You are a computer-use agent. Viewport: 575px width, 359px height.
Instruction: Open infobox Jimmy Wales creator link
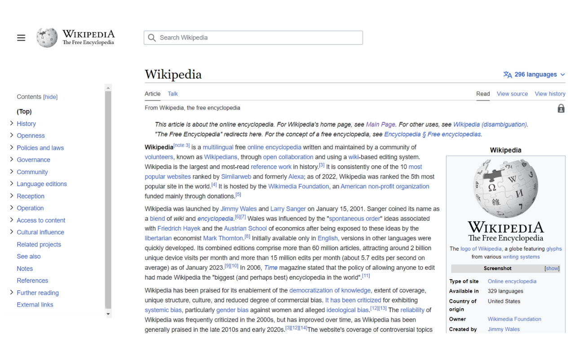coord(504,329)
